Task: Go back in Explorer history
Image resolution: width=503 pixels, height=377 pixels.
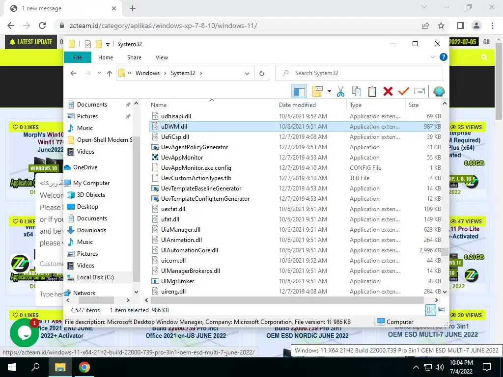Action: tap(73, 73)
